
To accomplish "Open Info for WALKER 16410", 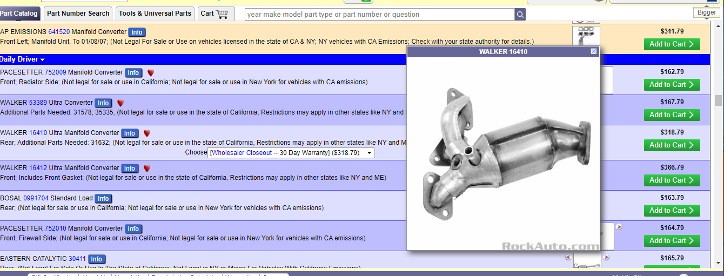I will pos(129,133).
